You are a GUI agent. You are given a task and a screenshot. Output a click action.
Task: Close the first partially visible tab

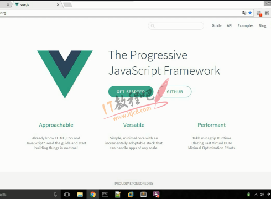(x=8, y=4)
